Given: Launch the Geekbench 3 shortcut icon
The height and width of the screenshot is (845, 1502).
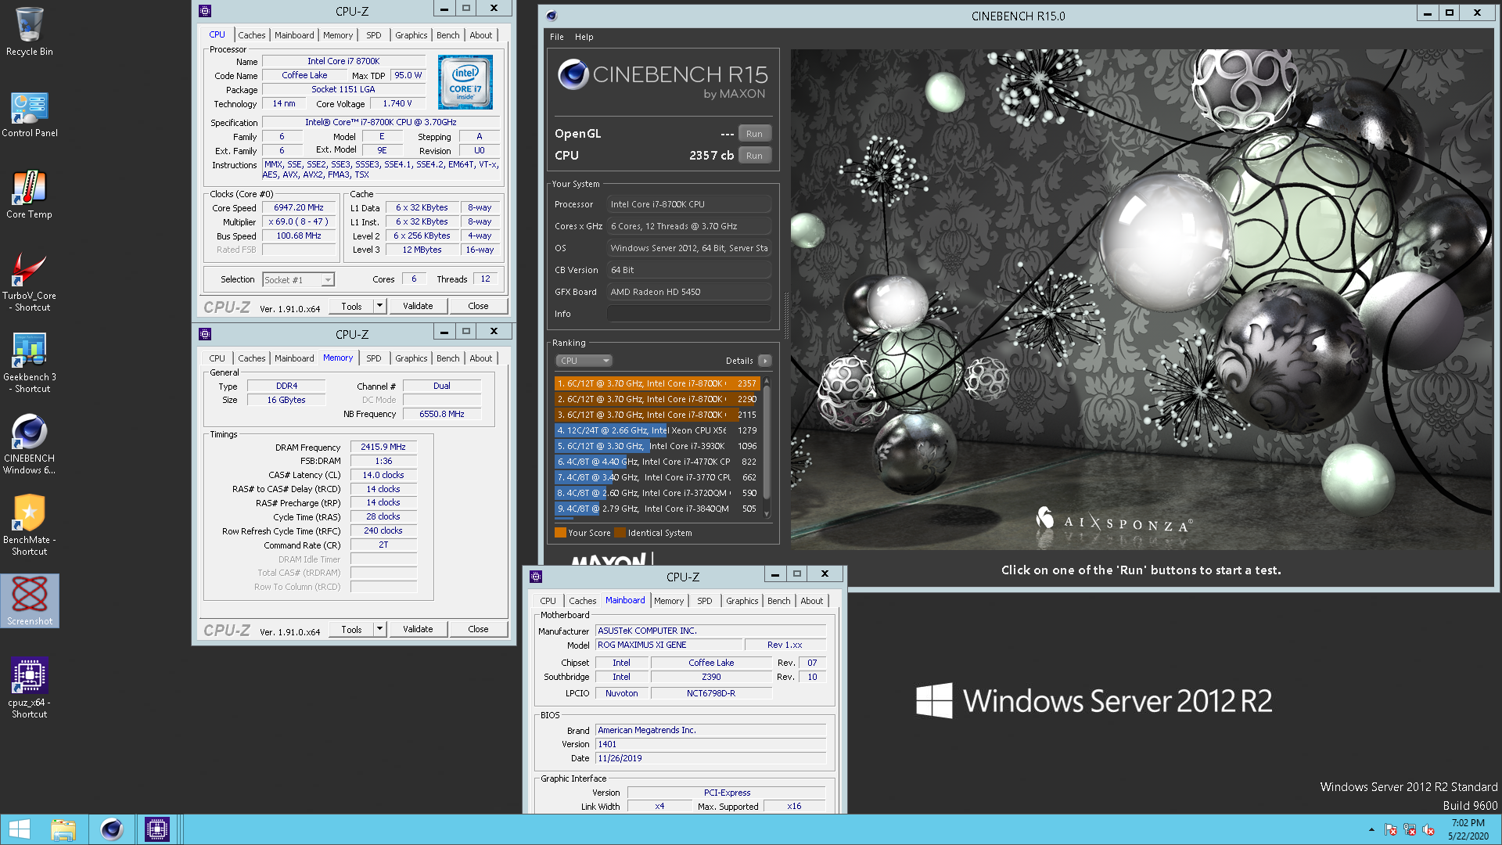Looking at the screenshot, I should (29, 363).
